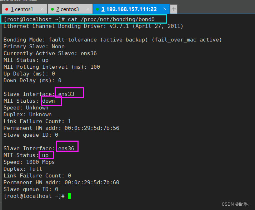
Task: Click the Speed: Unknown line
Action: (x=26, y=108)
